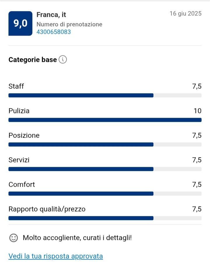Screen dimensions: 210x268
Task: Click the blue 9,0 score badge
Action: [x=20, y=23]
